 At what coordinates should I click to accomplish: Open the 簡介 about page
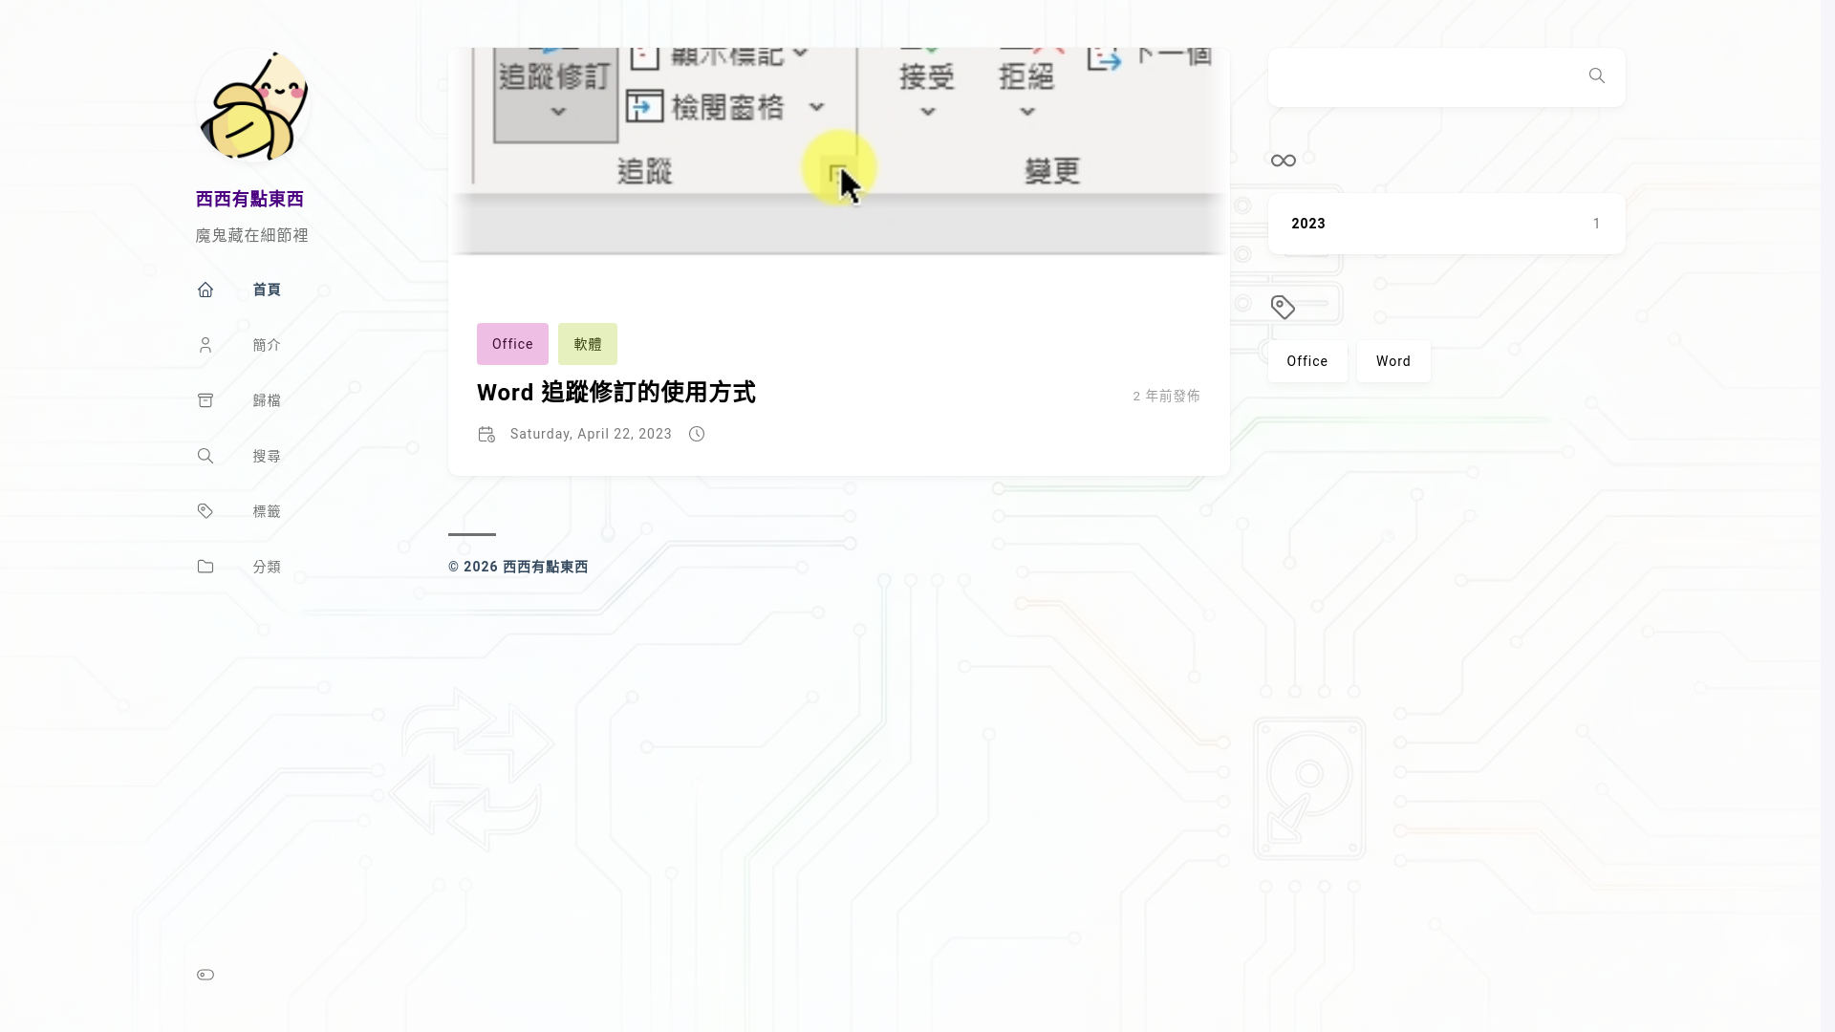[267, 345]
